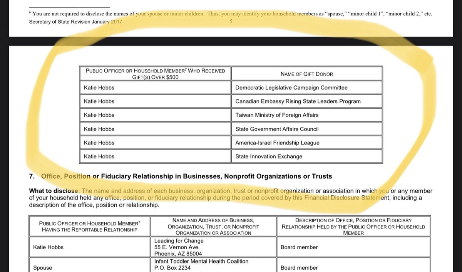The image size is (462, 272).
Task: Select Canadian Embassy Rising State Leaders Program entry
Action: [298, 101]
